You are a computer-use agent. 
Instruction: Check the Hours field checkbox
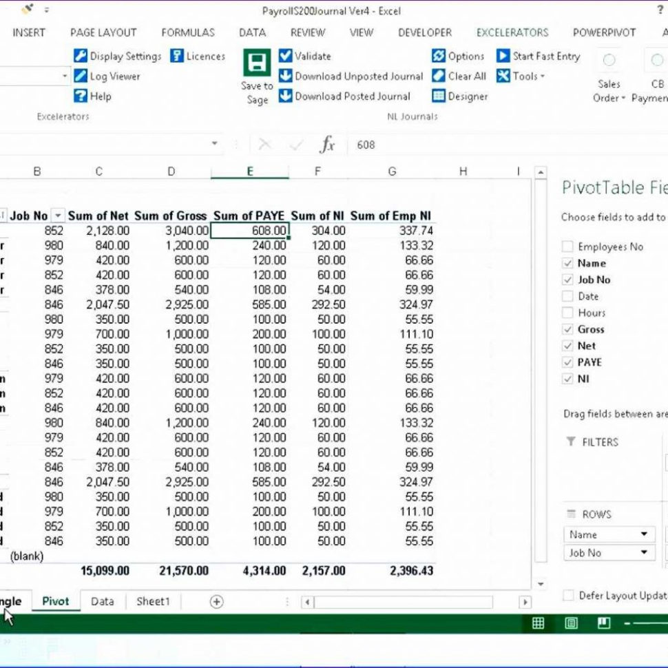pos(567,313)
